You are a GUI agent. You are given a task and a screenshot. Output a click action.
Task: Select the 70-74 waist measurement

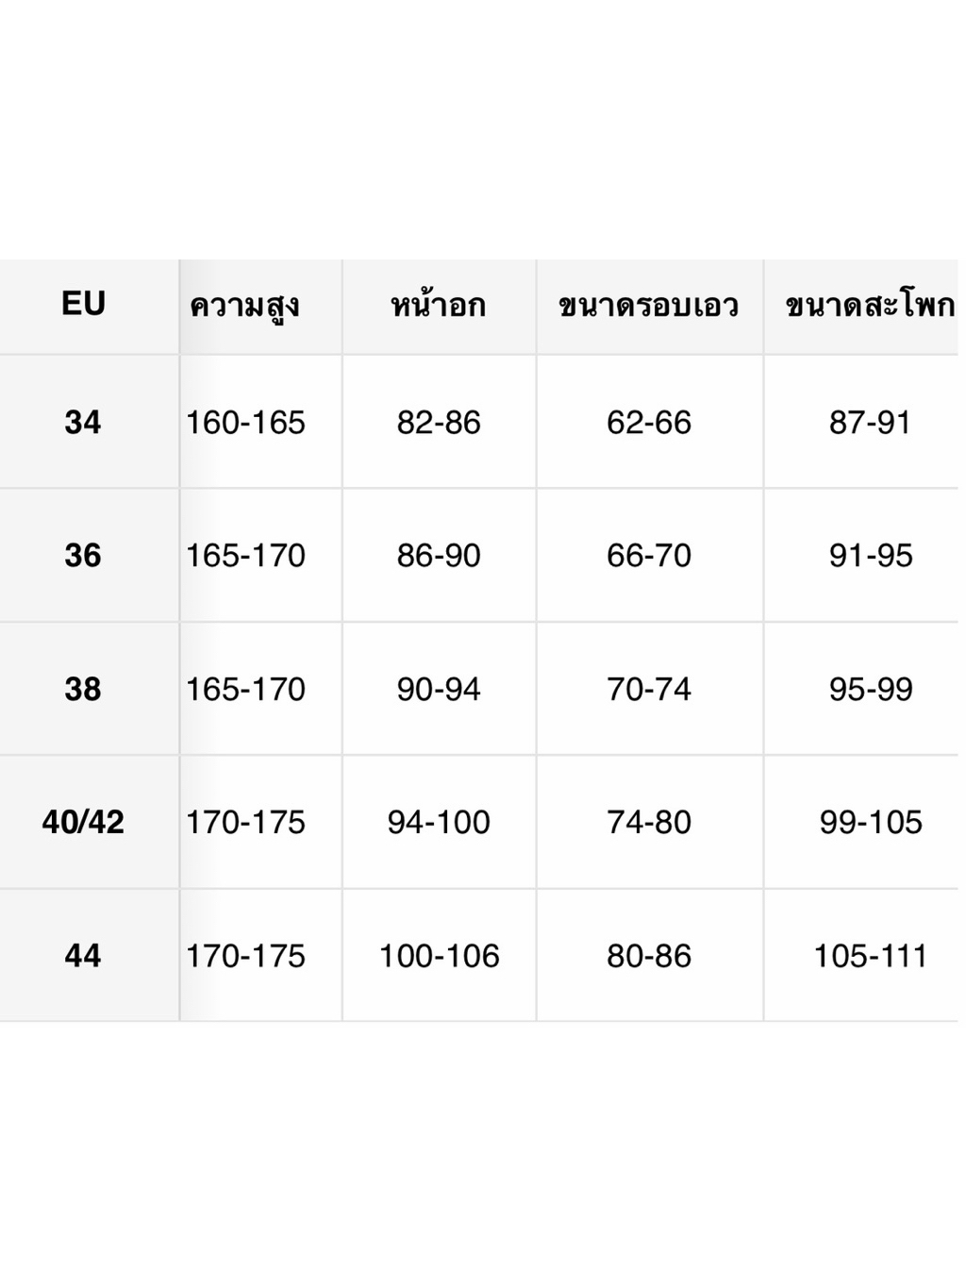(649, 689)
